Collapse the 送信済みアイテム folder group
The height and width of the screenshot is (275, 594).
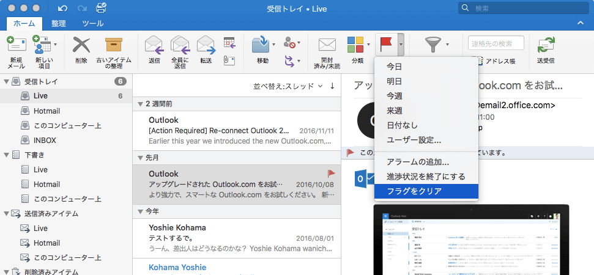[x=7, y=213]
